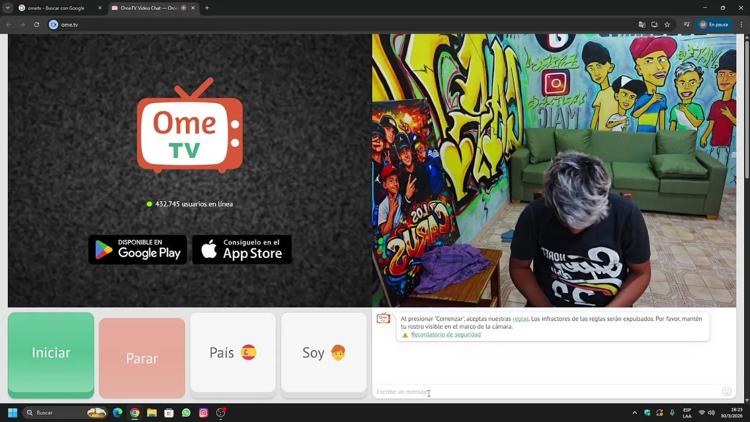Click the Google Play download badge
This screenshot has width=750, height=422.
coord(138,250)
